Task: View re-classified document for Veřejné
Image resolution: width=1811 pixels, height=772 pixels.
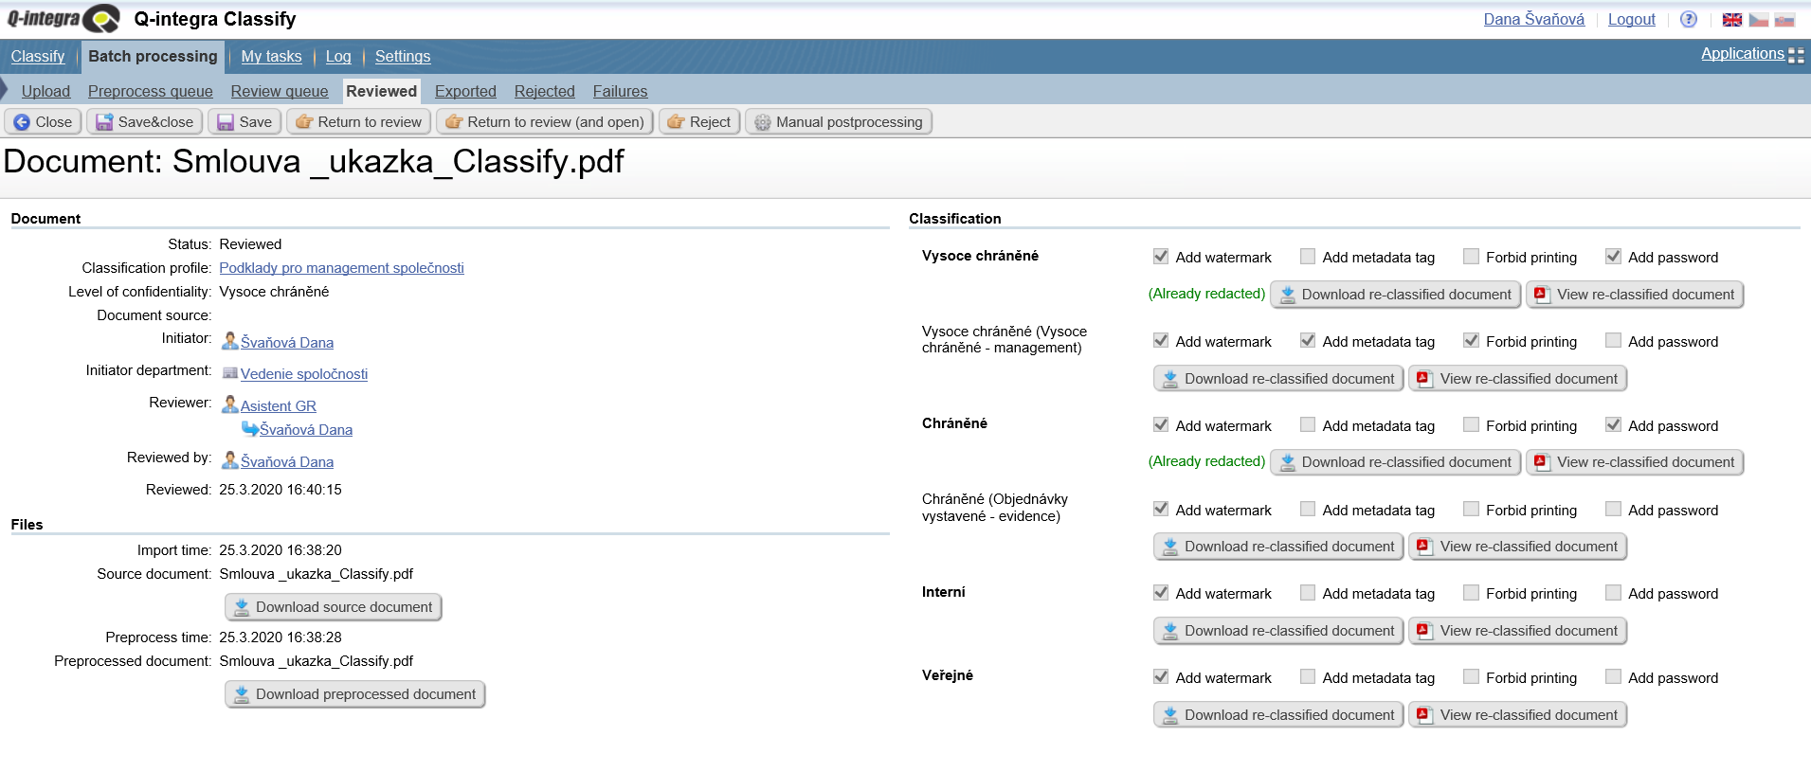Action: pos(1518,715)
